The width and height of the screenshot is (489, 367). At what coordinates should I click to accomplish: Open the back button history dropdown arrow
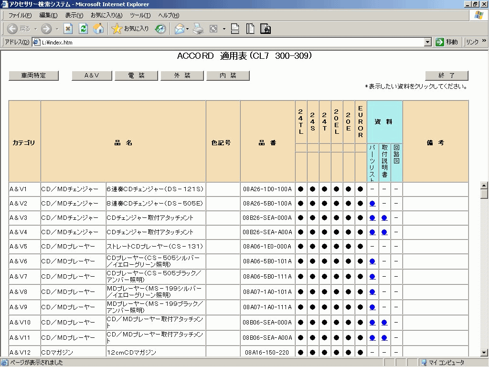pyautogui.click(x=35, y=29)
